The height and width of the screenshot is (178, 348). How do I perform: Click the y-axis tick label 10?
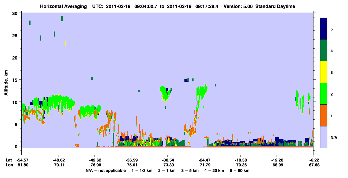(15, 102)
